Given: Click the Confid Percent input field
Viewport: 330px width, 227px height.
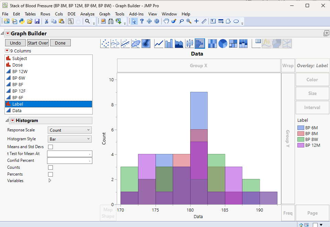Looking at the screenshot, I should [x=70, y=161].
